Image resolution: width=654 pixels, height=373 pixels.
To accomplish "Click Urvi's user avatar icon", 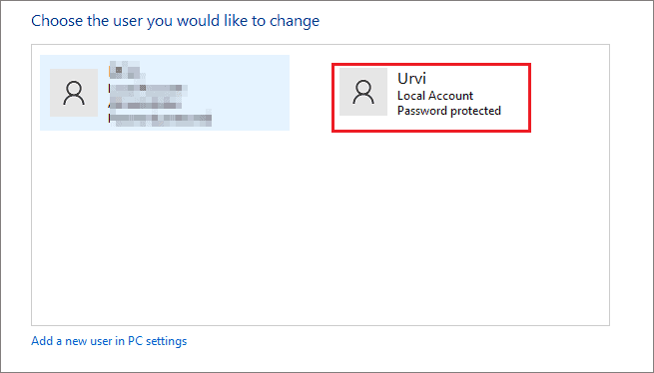I will (x=363, y=92).
